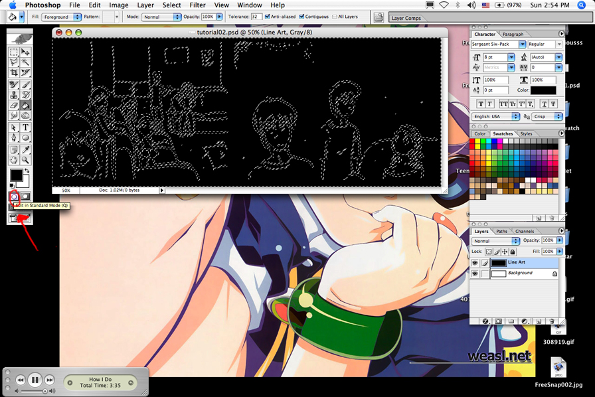595x397 pixels.
Task: Open the options bar Opacity slider arrow
Action: [219, 17]
